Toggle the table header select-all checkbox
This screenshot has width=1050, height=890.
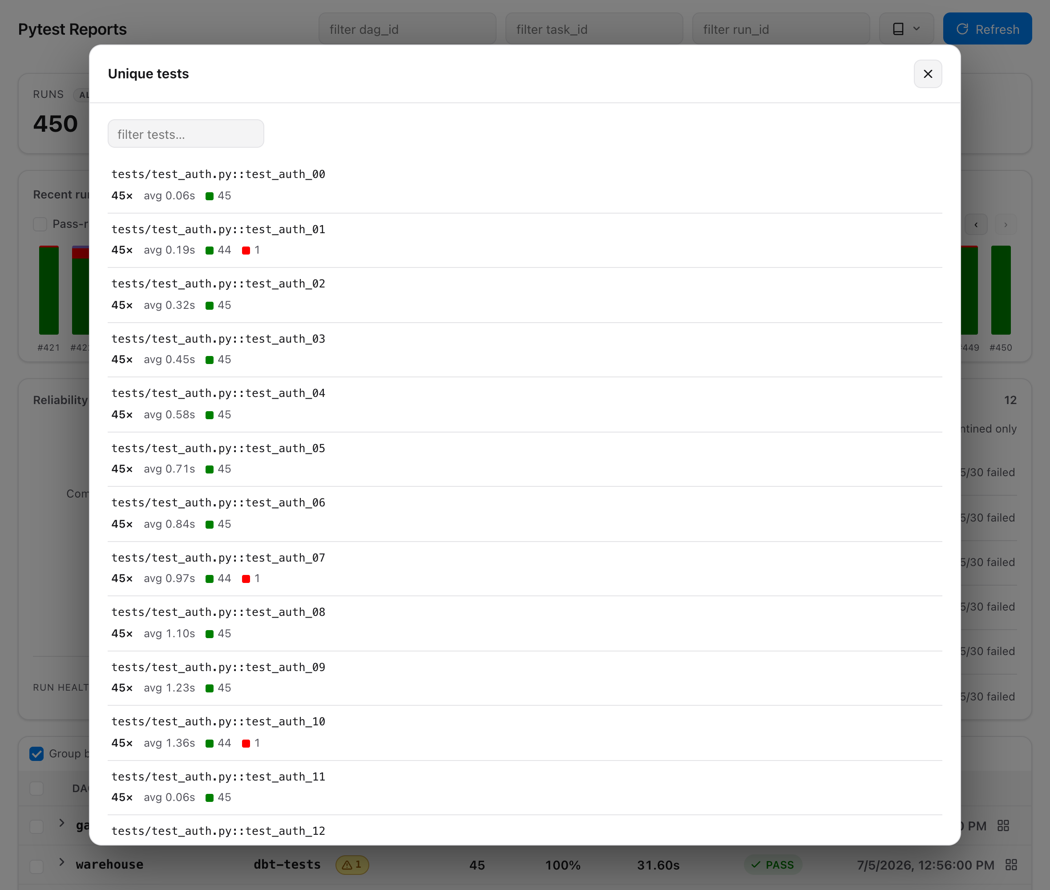click(x=36, y=789)
